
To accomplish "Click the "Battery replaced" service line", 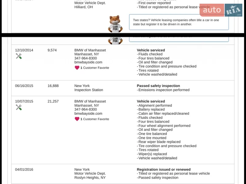I will coord(152,109).
